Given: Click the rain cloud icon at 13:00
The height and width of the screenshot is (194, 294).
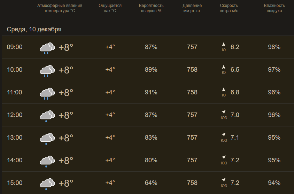Looking at the screenshot, I should coord(47,138).
